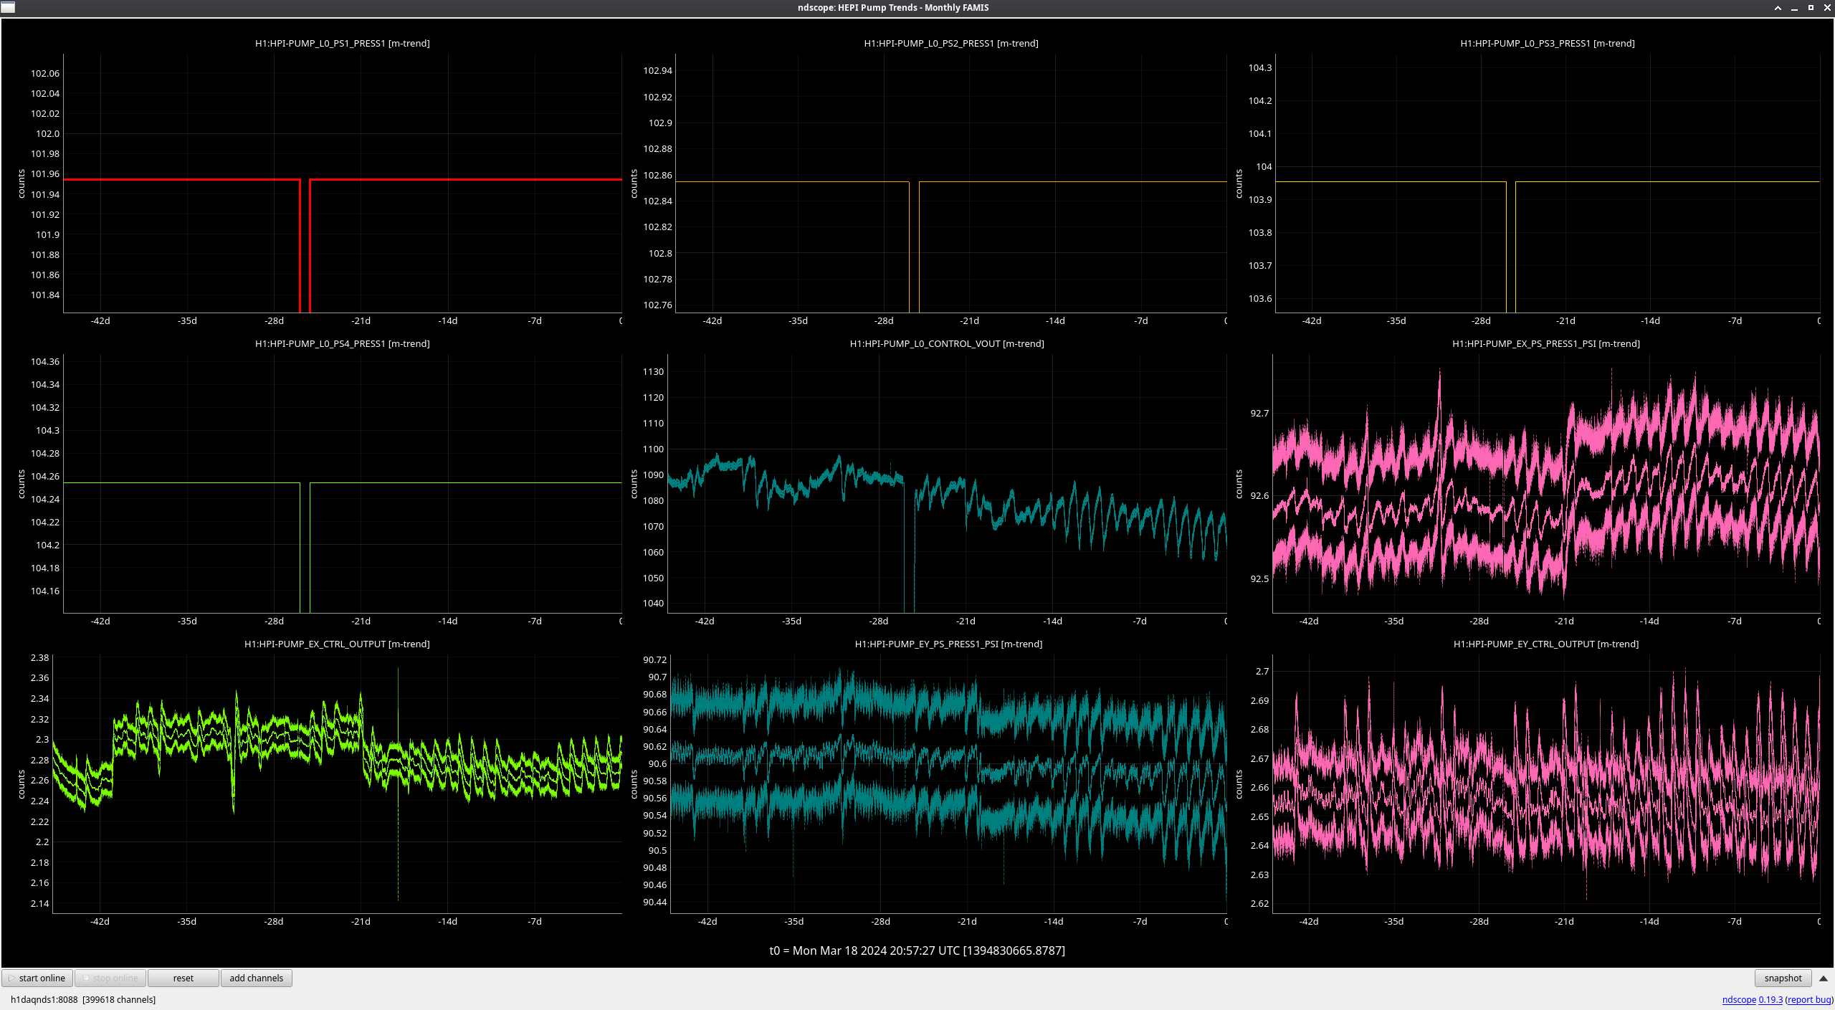The width and height of the screenshot is (1835, 1010).
Task: Click the report bug link
Action: pyautogui.click(x=1808, y=999)
